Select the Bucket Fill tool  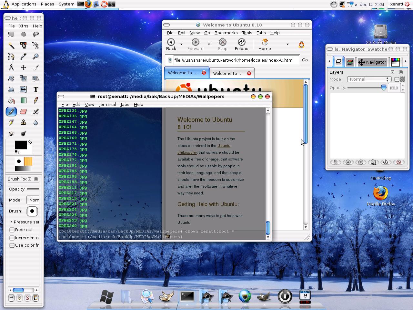(x=11, y=100)
